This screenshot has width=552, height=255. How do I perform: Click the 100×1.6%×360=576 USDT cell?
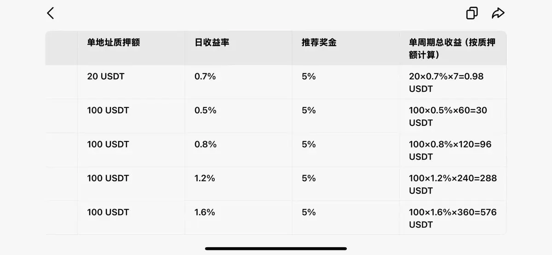point(453,219)
